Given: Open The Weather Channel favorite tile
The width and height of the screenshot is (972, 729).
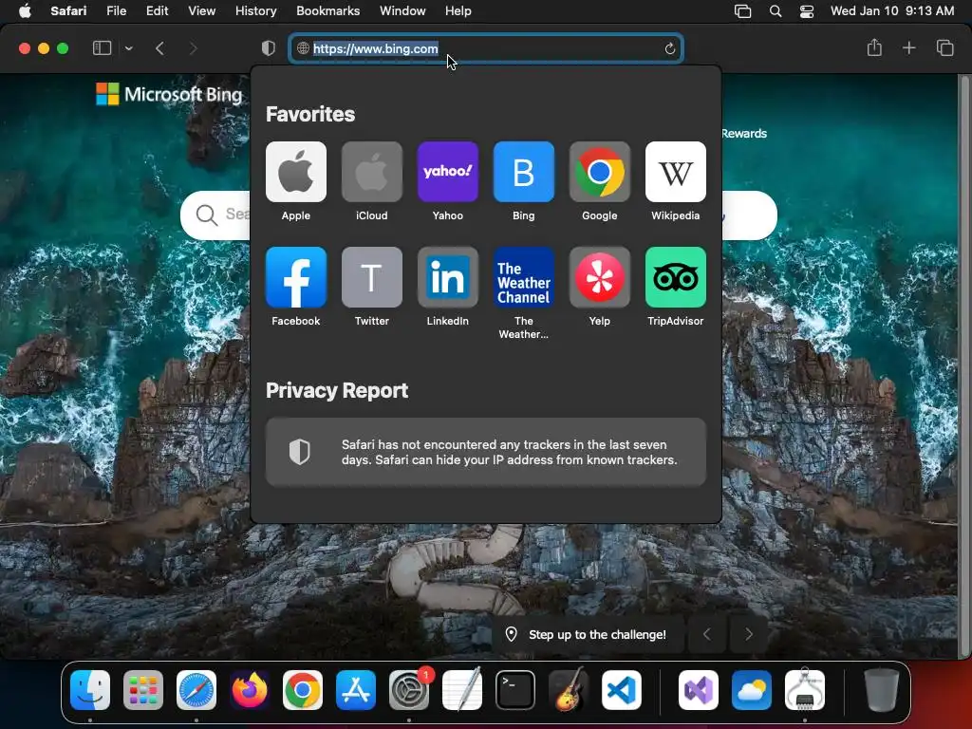Looking at the screenshot, I should (x=523, y=277).
